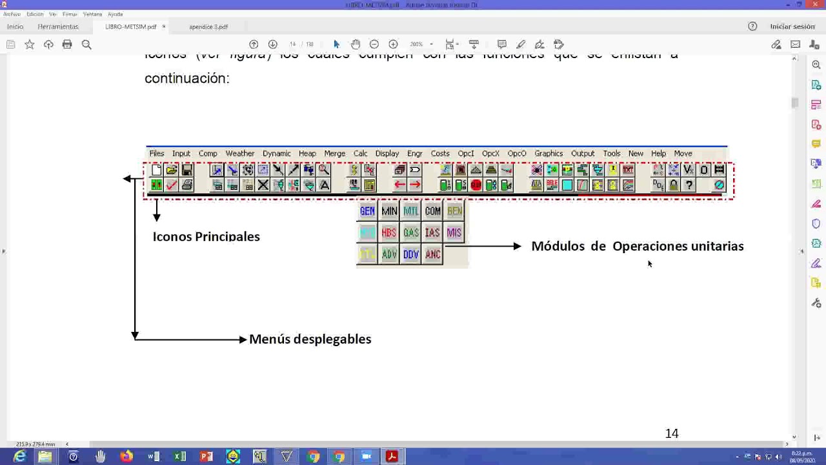
Task: Click the text Menús desplegables
Action: point(310,339)
